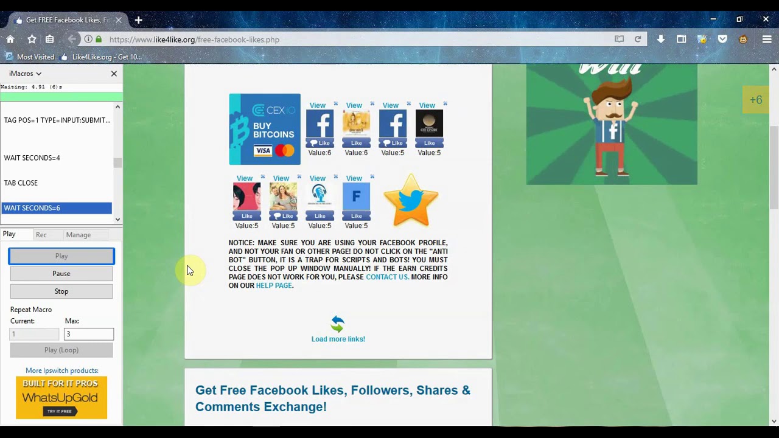779x438 pixels.
Task: Select the WAIT SECONDS=4 macro line
Action: pos(57,158)
